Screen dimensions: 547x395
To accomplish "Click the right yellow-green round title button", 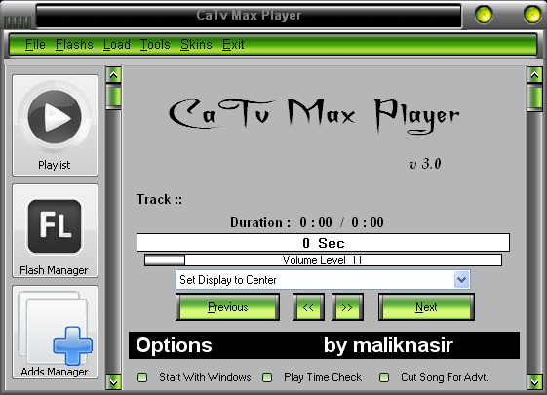I will pos(532,15).
